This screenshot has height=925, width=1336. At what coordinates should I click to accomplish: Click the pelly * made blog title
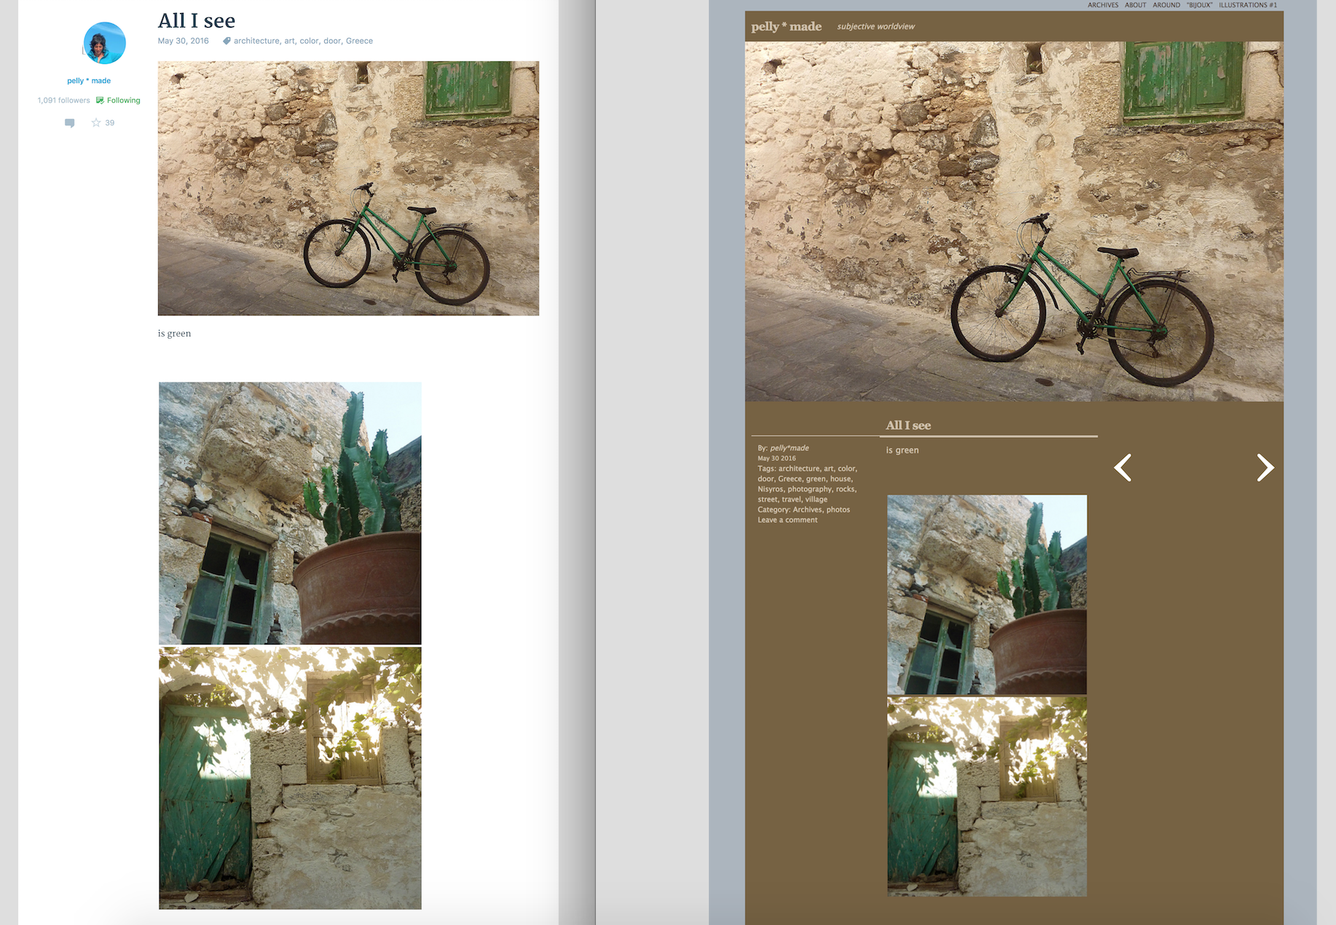(786, 27)
